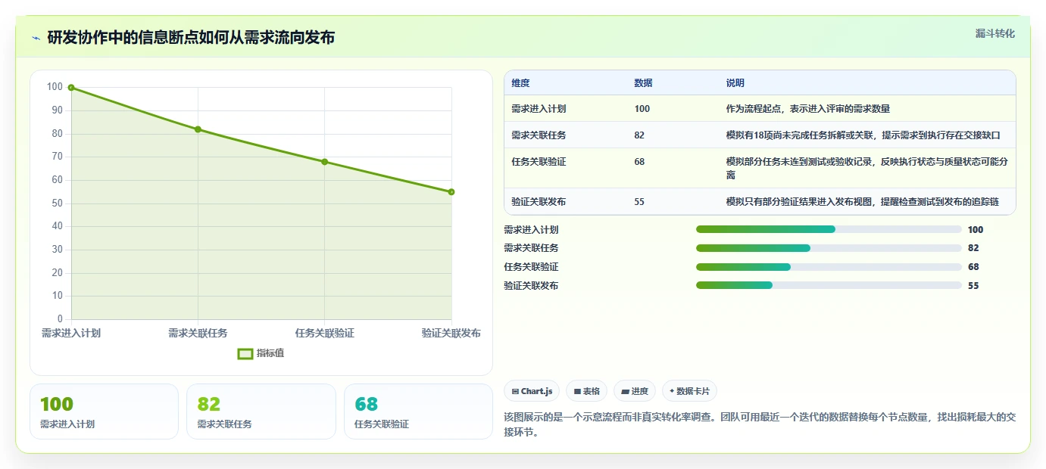Click the y-axis tick label 50

[56, 203]
